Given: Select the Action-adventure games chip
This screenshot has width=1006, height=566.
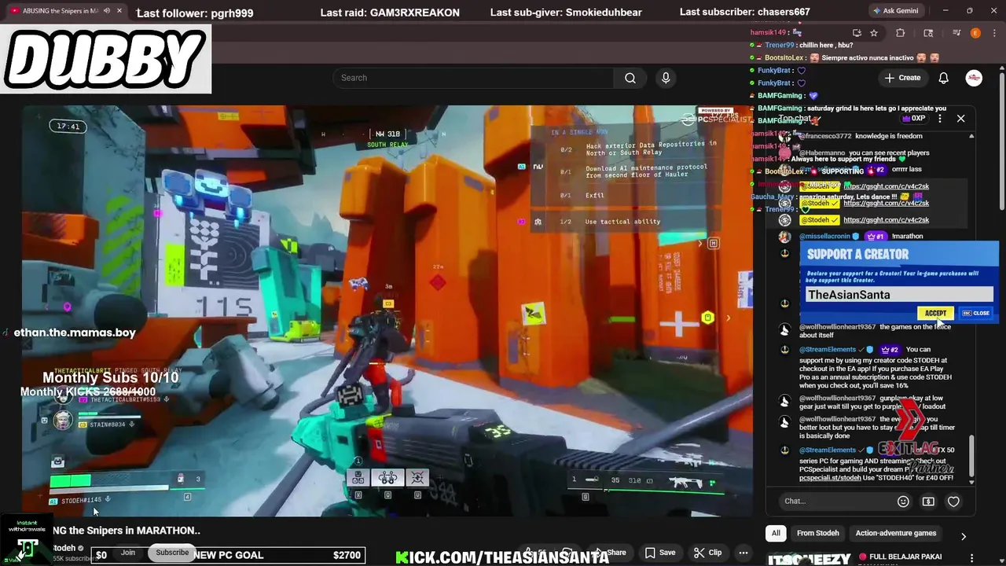Looking at the screenshot, I should [x=896, y=533].
